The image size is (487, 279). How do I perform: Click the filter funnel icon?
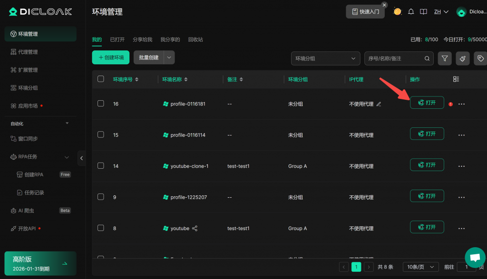pos(445,58)
